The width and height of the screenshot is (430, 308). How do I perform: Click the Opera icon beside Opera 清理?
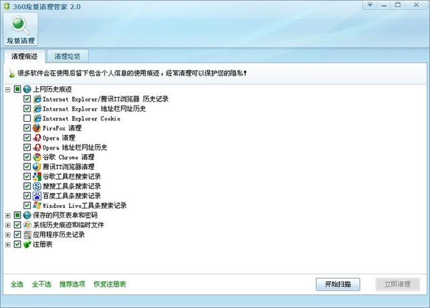37,138
